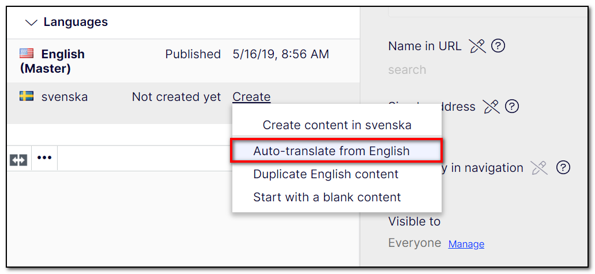Click the Manage link under Visible to
The width and height of the screenshot is (595, 274).
(466, 244)
